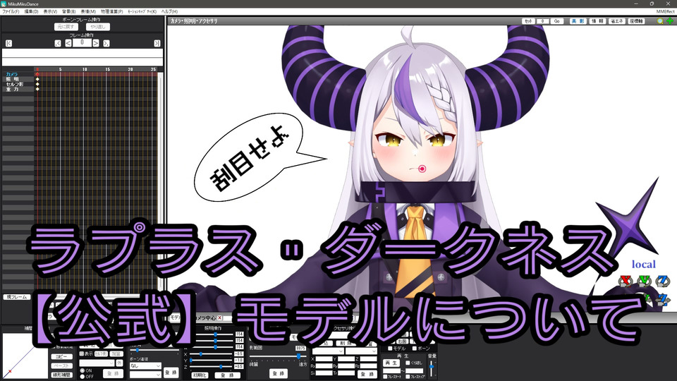
Task: Click the accessory X position input field
Action: click(324, 358)
